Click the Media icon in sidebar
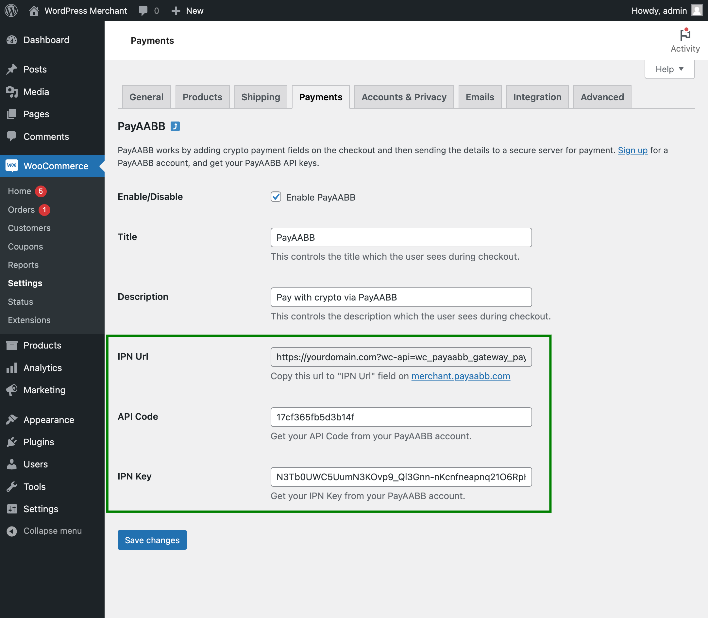 click(x=12, y=92)
